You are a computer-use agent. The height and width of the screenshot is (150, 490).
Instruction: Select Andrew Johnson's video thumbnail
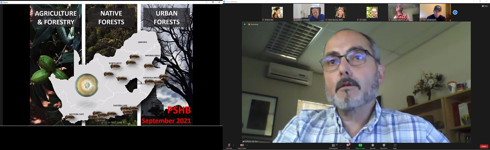coord(309,13)
